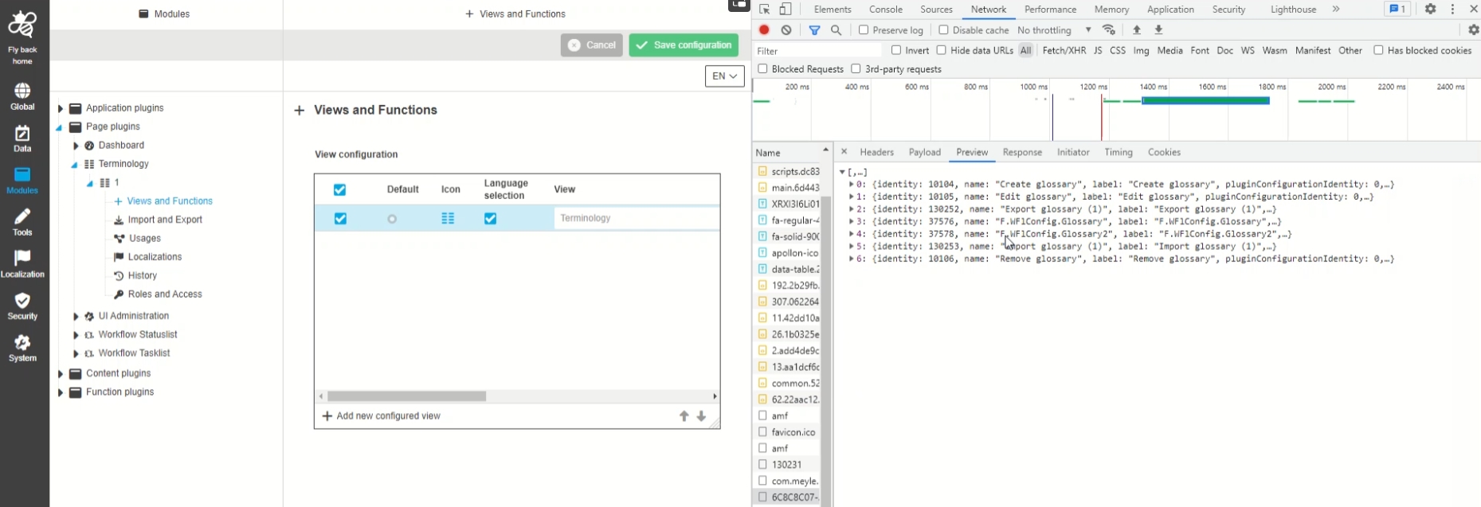The image size is (1481, 507).
Task: Open the No throttling dropdown
Action: pyautogui.click(x=1054, y=30)
